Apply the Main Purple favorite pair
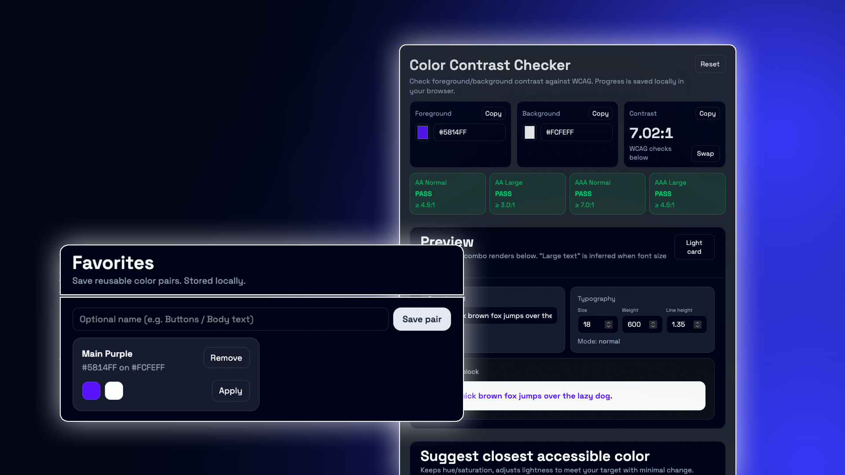Image resolution: width=845 pixels, height=475 pixels. pos(231,391)
